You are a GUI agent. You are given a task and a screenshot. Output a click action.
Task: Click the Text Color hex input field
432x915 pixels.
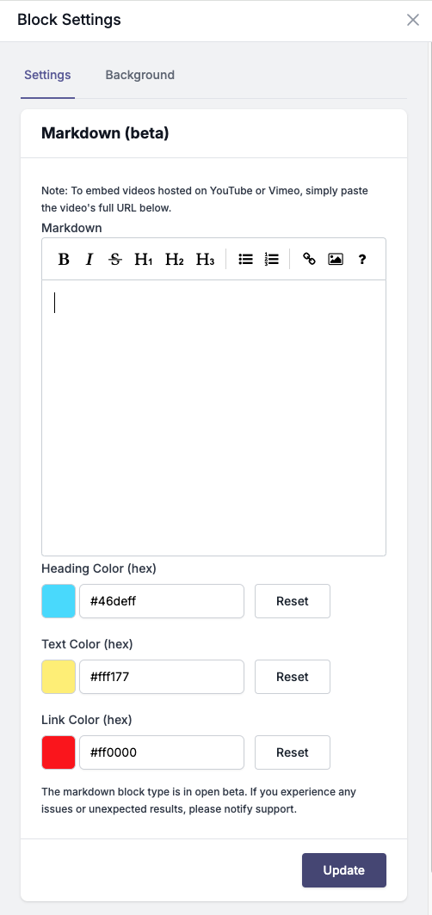(x=162, y=677)
